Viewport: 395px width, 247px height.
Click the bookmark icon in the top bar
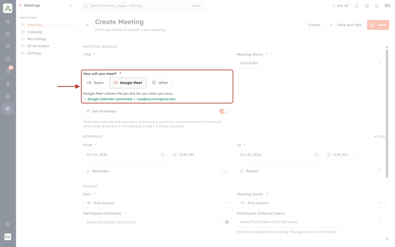point(357,6)
